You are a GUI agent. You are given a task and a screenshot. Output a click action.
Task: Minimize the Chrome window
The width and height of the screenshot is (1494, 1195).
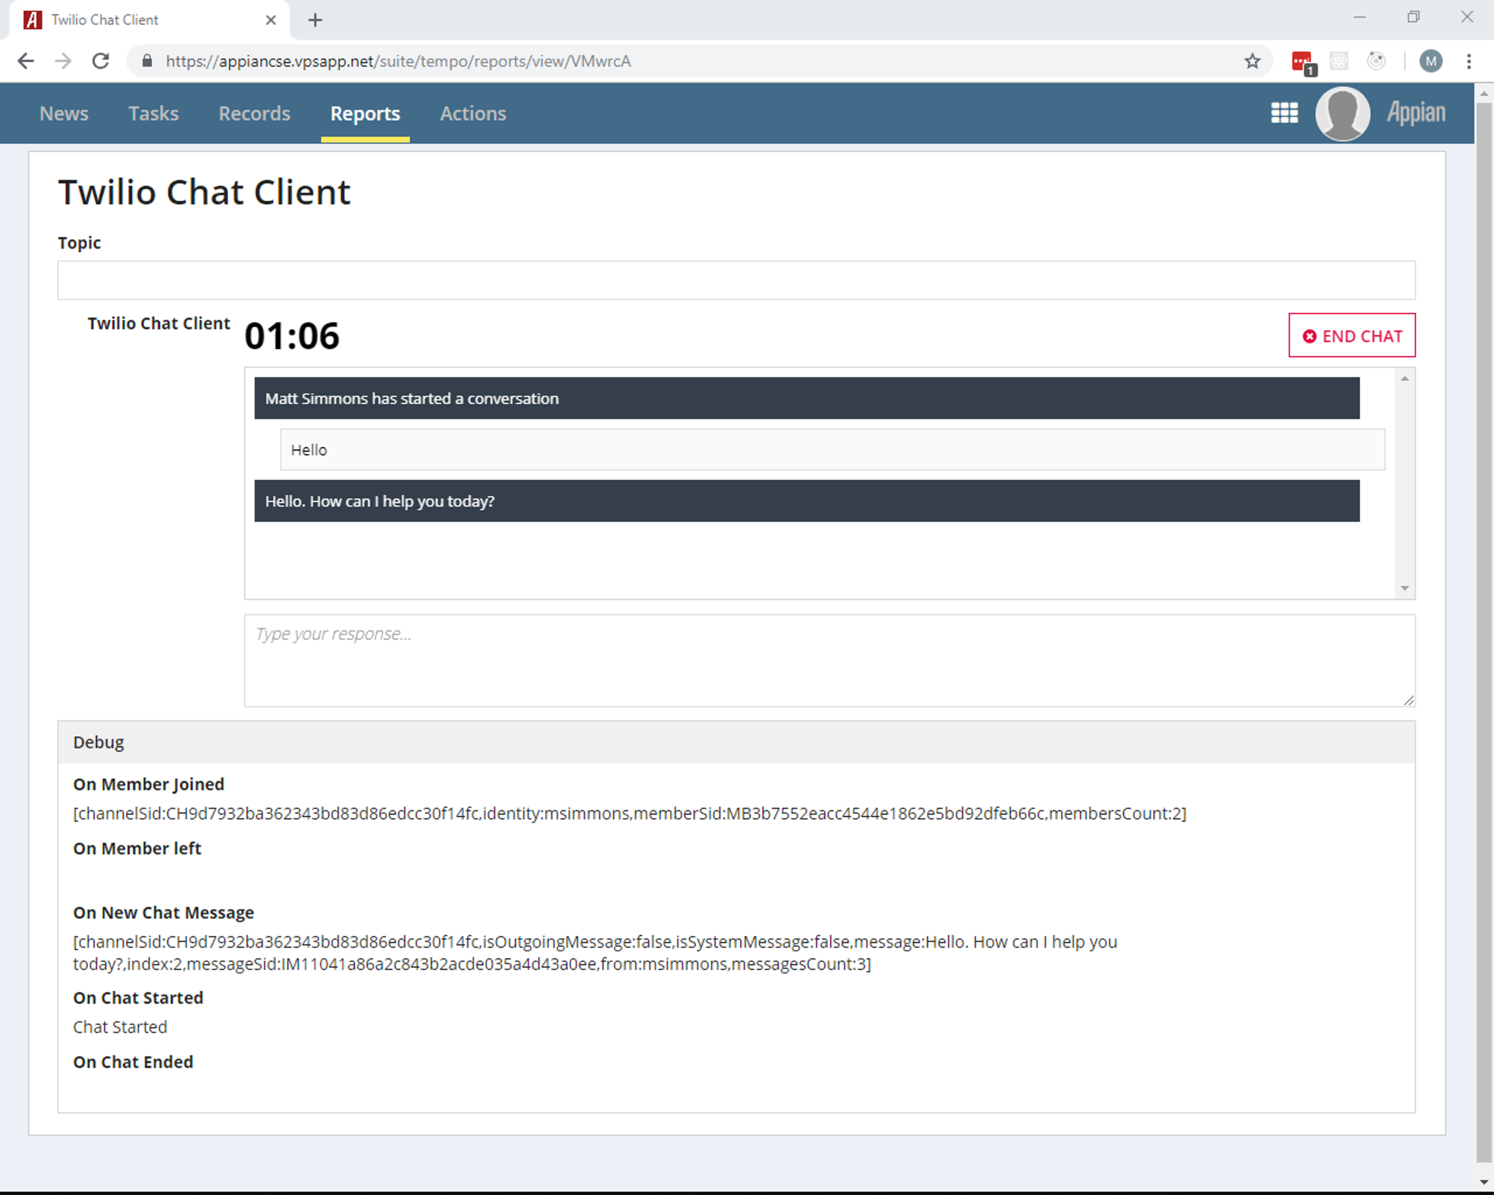[x=1359, y=18]
